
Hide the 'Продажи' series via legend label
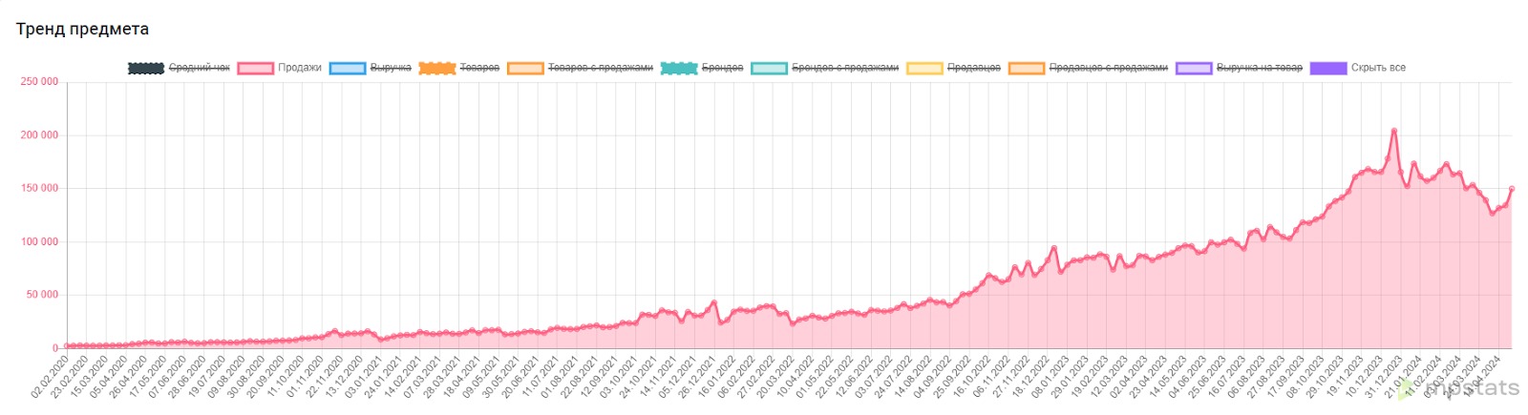[x=300, y=68]
